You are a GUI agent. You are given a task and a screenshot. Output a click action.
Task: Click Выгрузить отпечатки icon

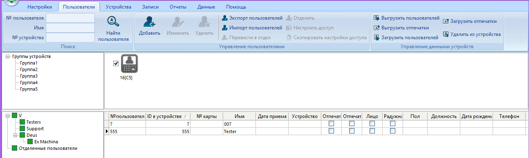[377, 28]
